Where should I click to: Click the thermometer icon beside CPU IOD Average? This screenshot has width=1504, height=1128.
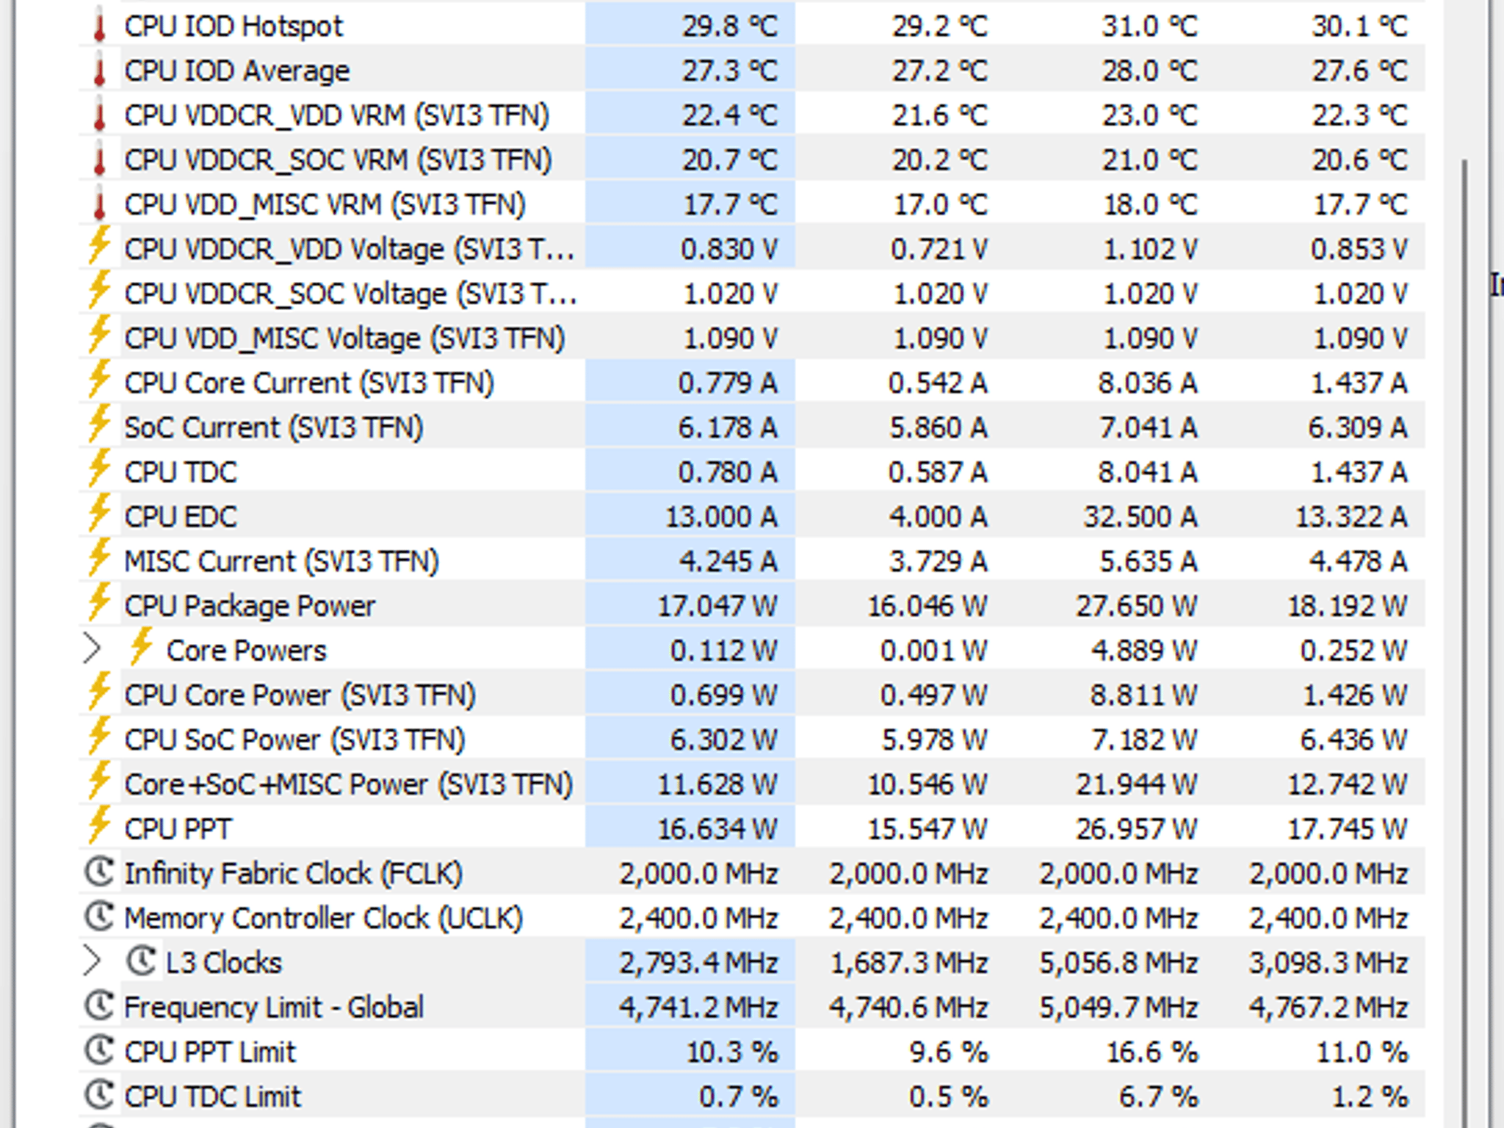(x=99, y=71)
